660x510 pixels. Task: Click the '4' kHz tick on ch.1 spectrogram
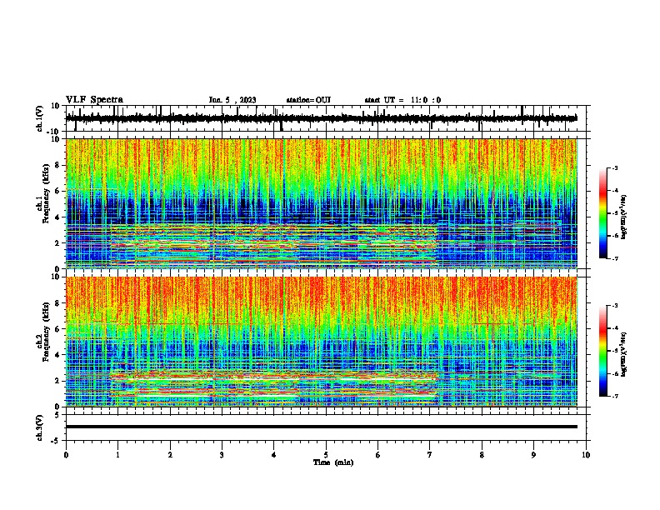coord(58,217)
